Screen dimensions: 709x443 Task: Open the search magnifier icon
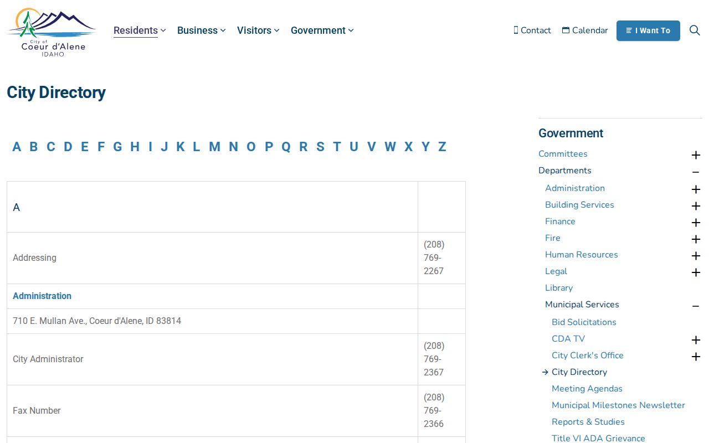(695, 30)
